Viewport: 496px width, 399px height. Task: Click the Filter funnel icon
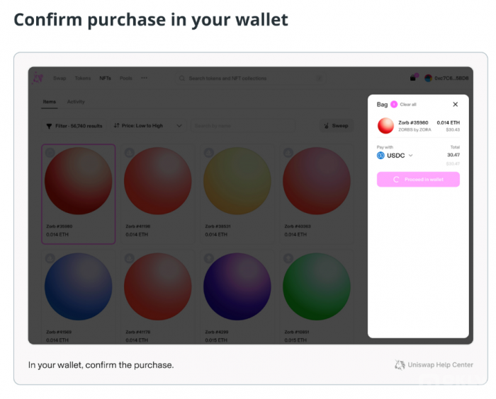click(49, 126)
